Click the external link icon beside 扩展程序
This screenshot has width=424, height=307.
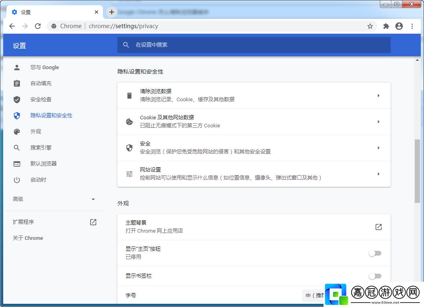coord(93,222)
